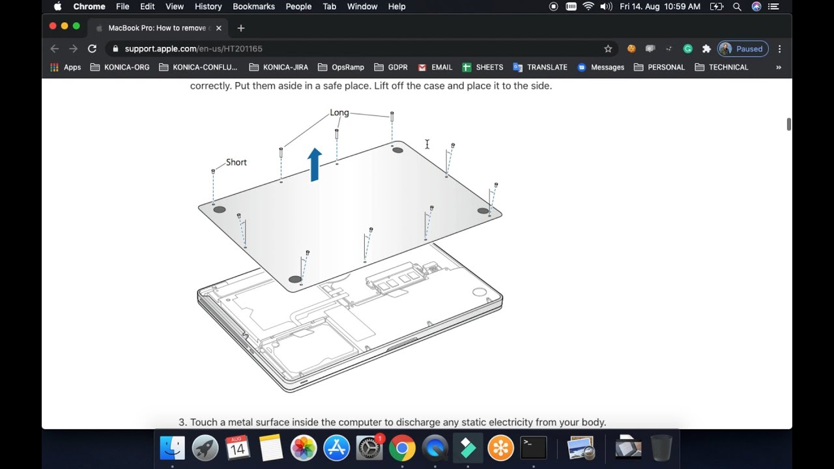Open QuickTime Player from the Dock
This screenshot has width=834, height=469.
click(x=435, y=448)
